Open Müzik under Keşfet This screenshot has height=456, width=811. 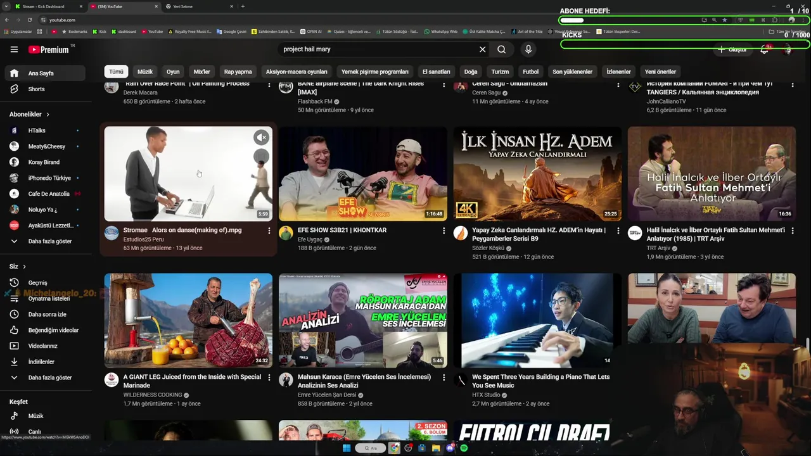point(44,416)
